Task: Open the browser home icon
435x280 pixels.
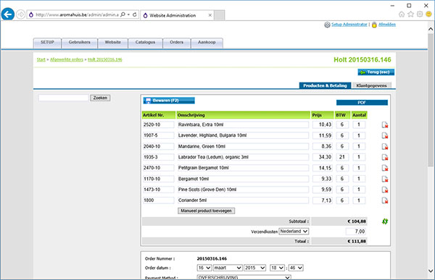Action: pos(402,14)
